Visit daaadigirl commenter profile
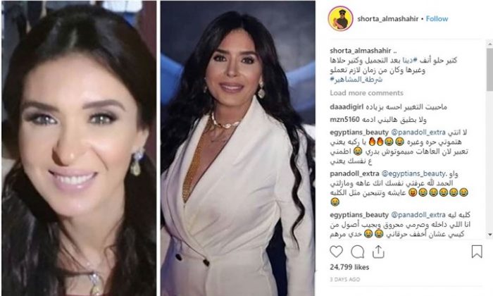Screen dimensions: 493x296 347,107
